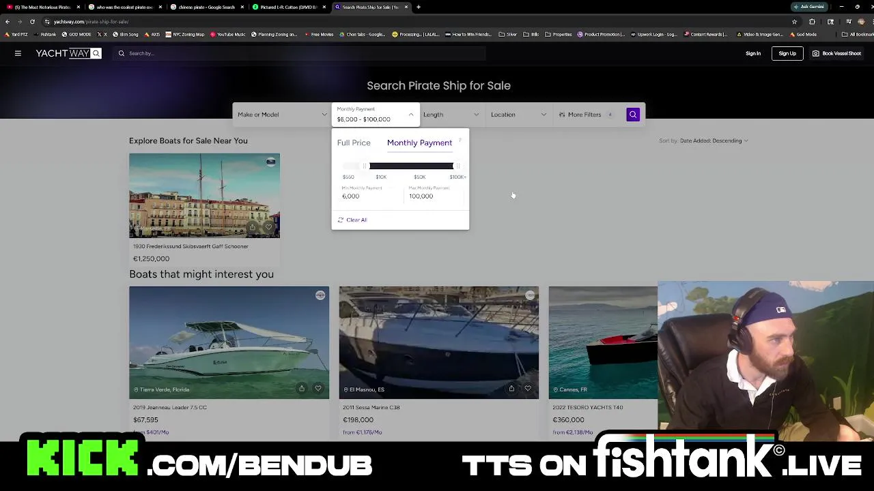Open the Free Movies bookmark
874x491 pixels.
tap(319, 34)
